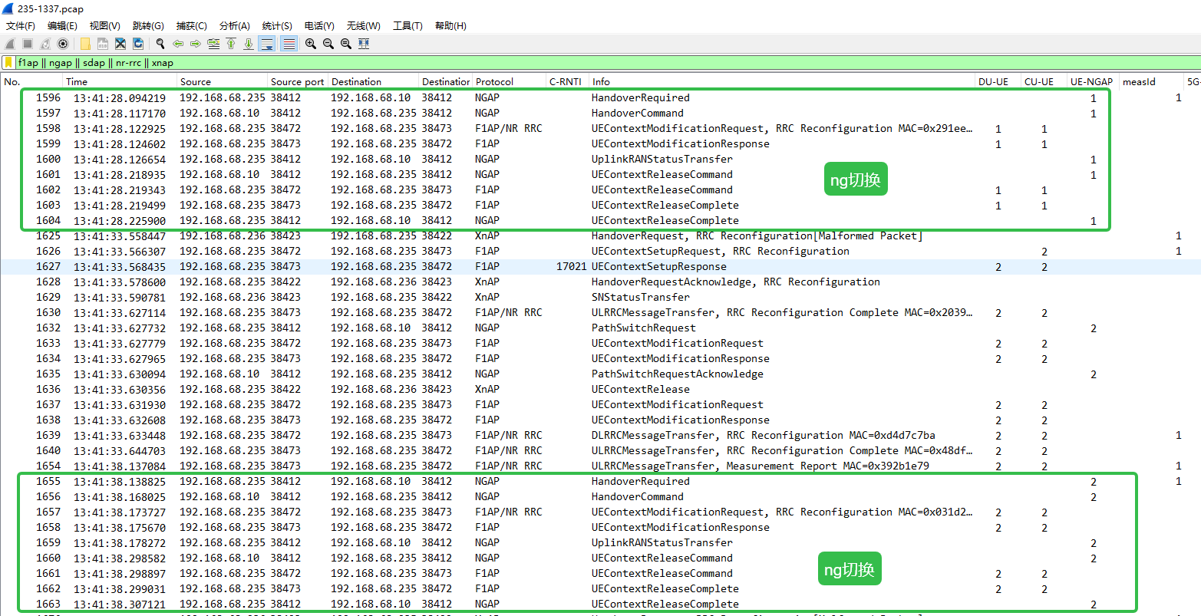
Task: Sort by the No. column header
Action: point(31,81)
